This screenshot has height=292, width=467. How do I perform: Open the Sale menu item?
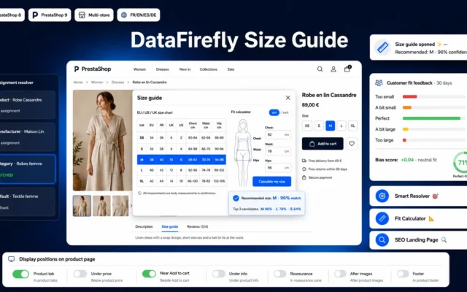coord(231,69)
